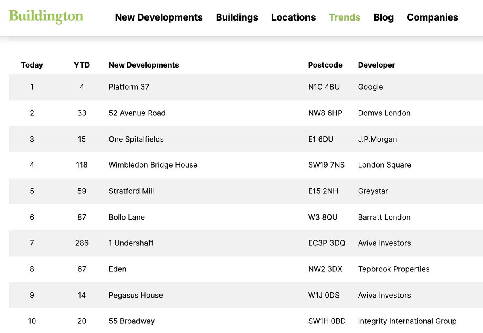Click developer London Square
Image resolution: width=483 pixels, height=333 pixels.
384,165
